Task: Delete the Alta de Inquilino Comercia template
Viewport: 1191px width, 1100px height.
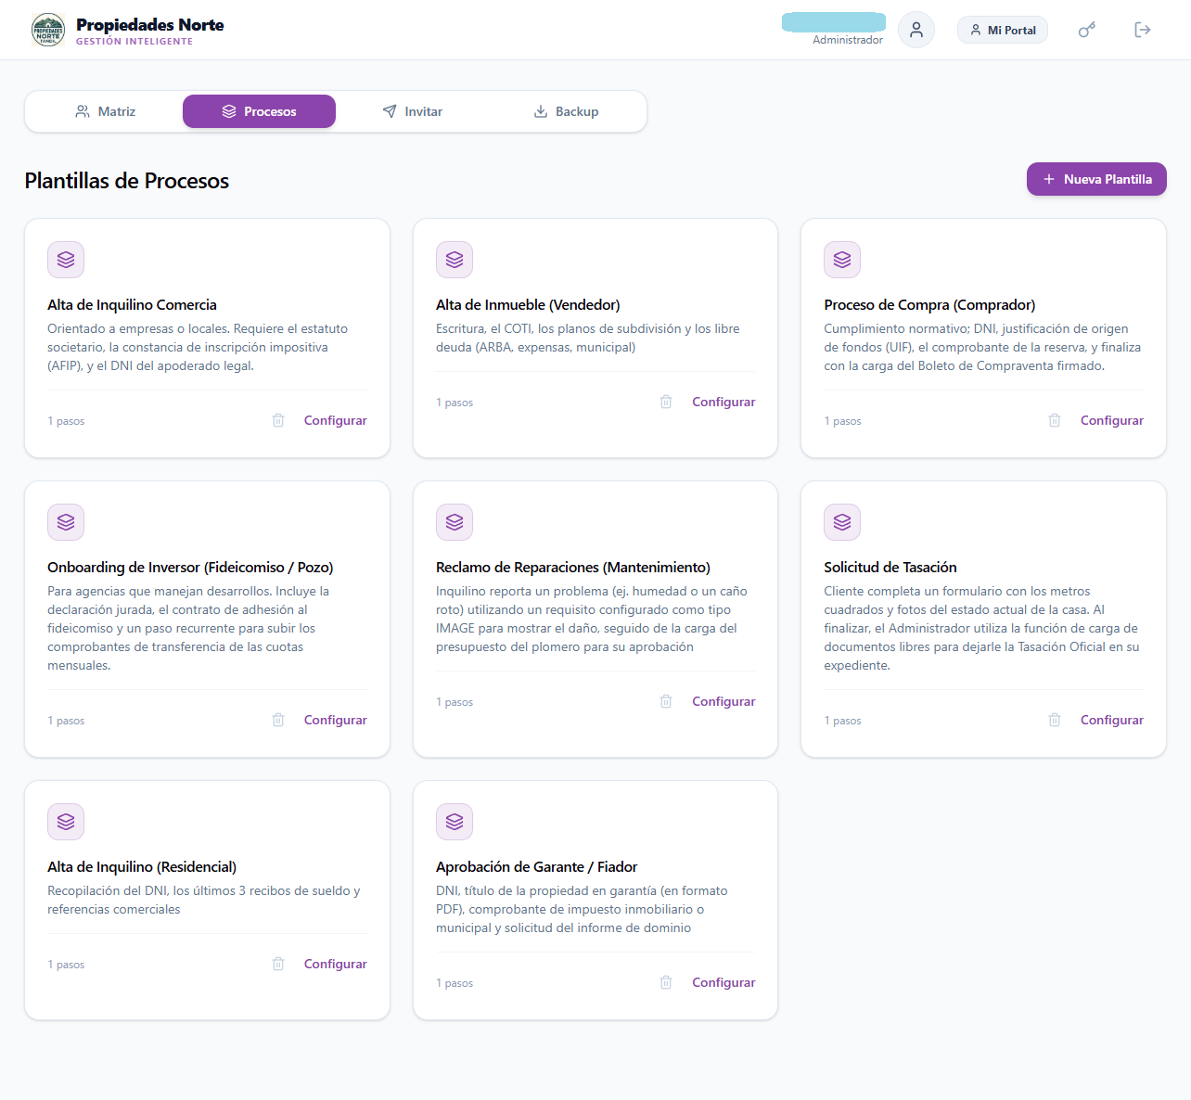Action: pyautogui.click(x=278, y=420)
